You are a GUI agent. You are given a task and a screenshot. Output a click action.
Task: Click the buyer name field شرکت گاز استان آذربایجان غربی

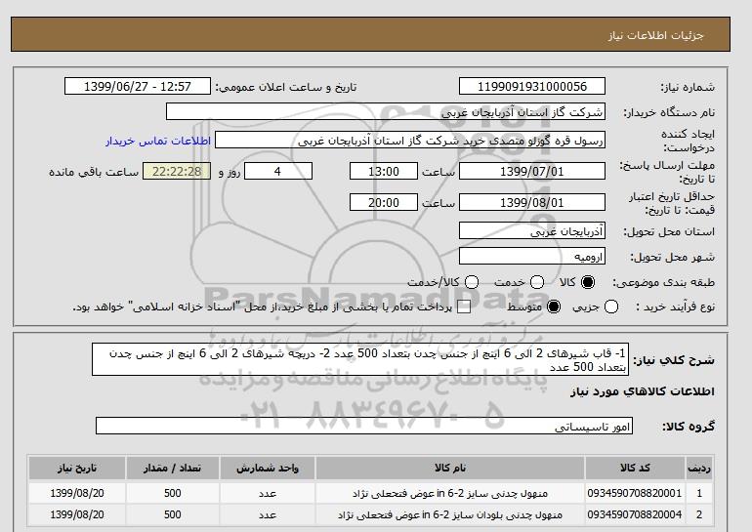point(386,111)
